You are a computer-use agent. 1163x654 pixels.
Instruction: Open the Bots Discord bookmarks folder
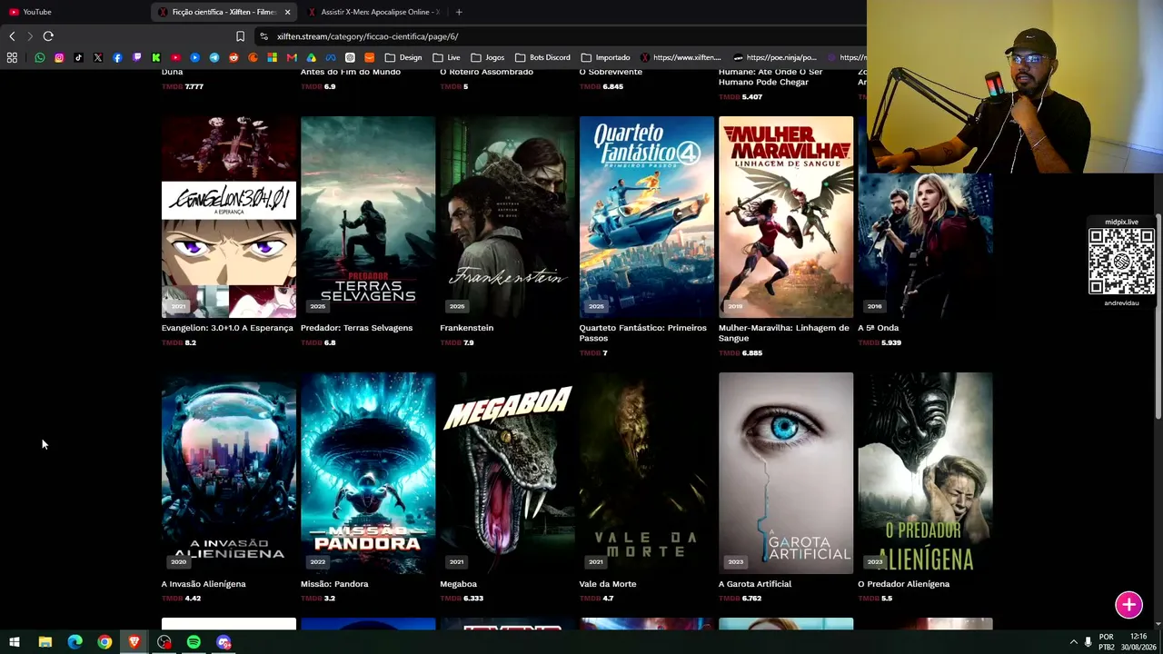coord(542,57)
